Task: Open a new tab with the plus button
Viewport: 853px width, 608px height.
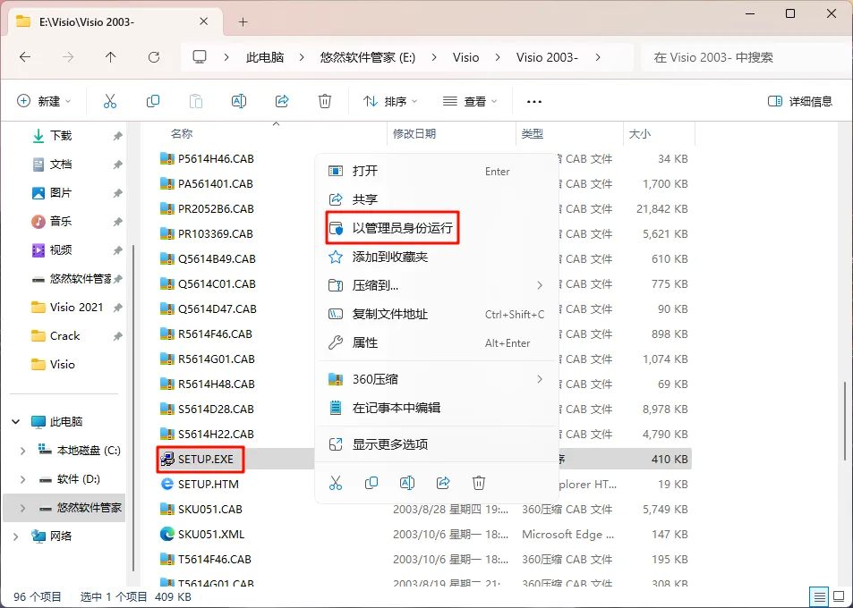Action: coord(243,21)
